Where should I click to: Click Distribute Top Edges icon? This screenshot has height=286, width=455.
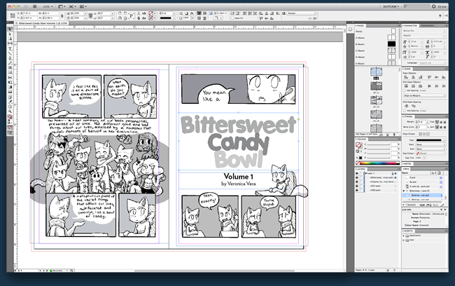pos(406,86)
